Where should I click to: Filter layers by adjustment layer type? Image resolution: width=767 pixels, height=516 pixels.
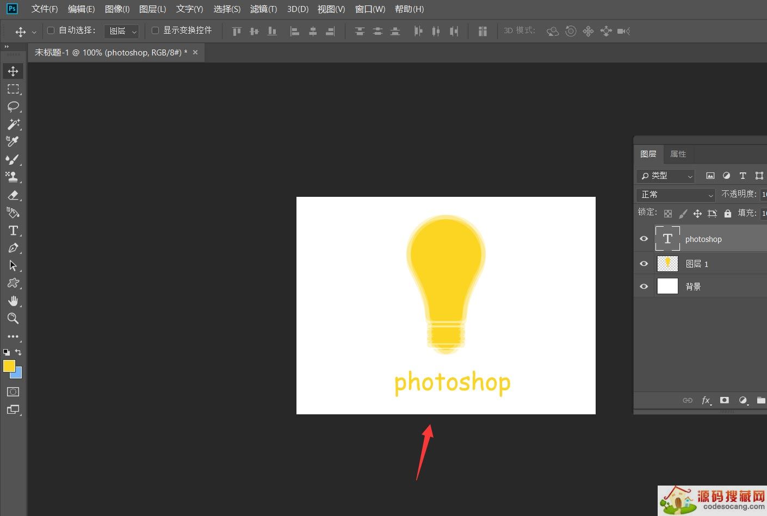pyautogui.click(x=726, y=176)
